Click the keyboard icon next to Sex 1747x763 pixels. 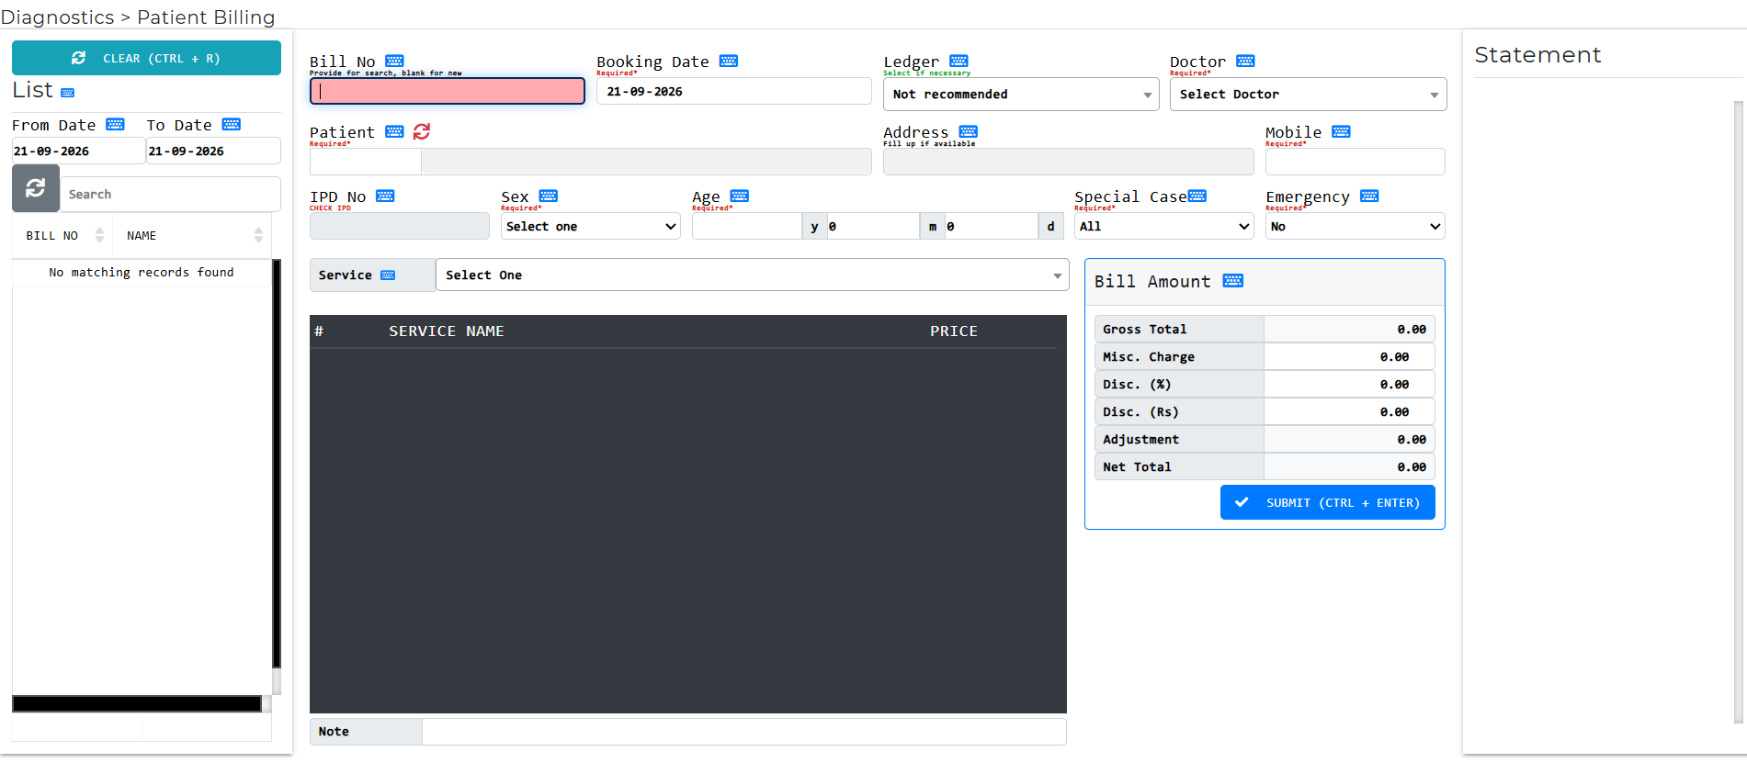click(549, 196)
